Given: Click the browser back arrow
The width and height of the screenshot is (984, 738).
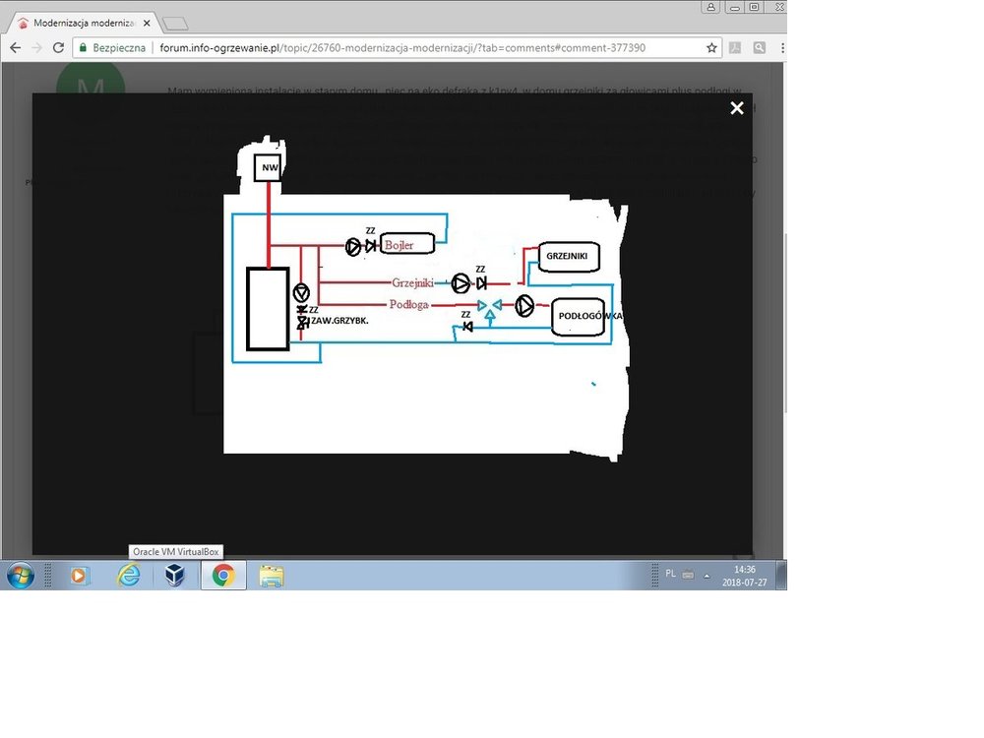Looking at the screenshot, I should click(15, 47).
